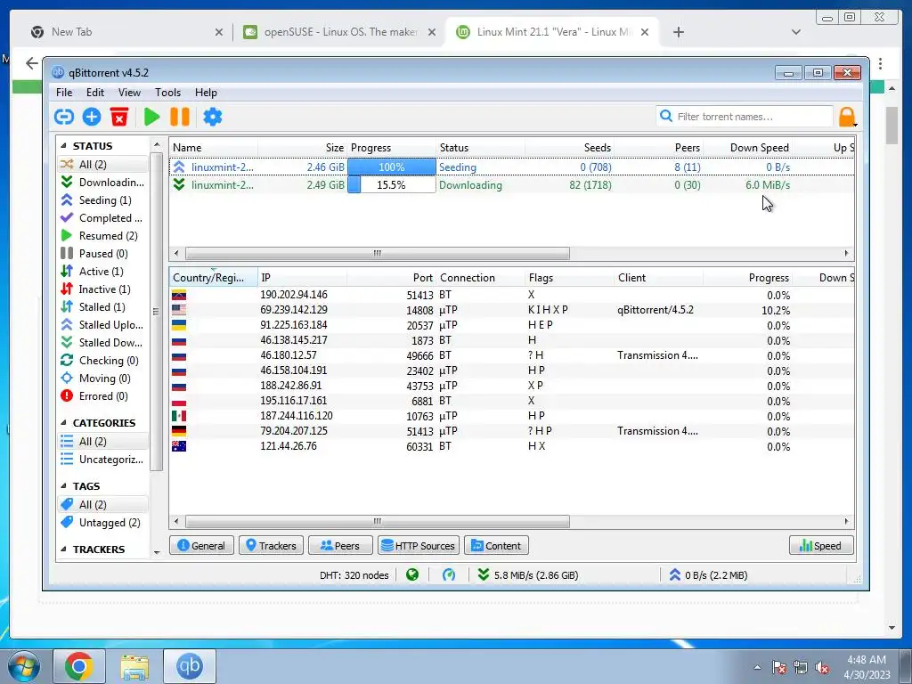This screenshot has width=912, height=684.
Task: Select Active (1) status filter
Action: (x=102, y=272)
